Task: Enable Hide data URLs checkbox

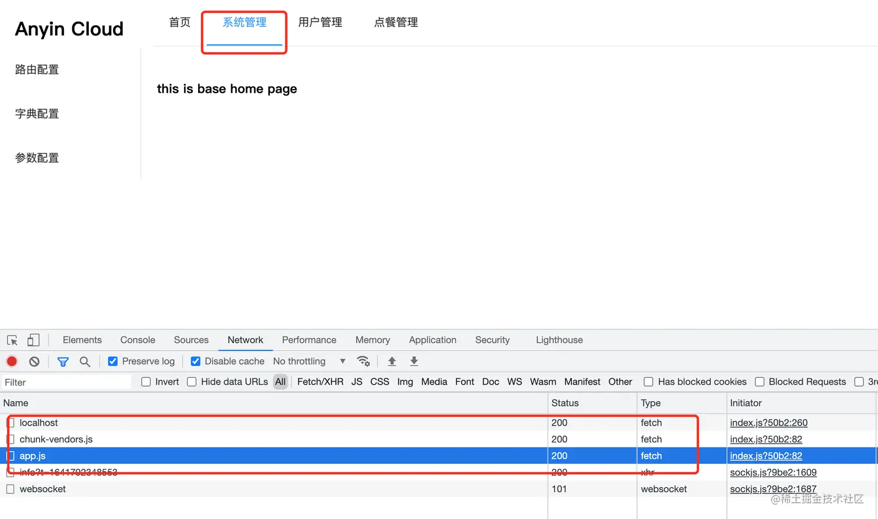Action: [192, 381]
